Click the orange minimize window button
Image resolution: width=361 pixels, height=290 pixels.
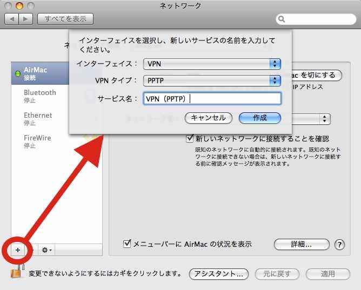tap(19, 5)
